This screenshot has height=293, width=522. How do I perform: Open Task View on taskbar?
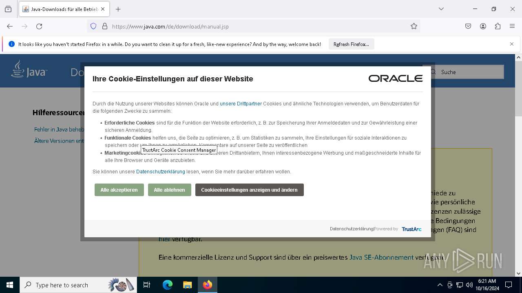click(147, 285)
